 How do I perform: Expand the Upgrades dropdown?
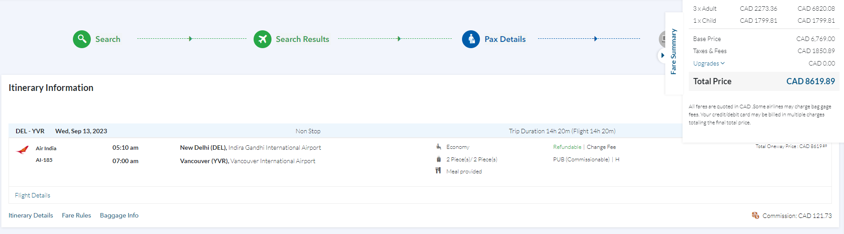(708, 63)
